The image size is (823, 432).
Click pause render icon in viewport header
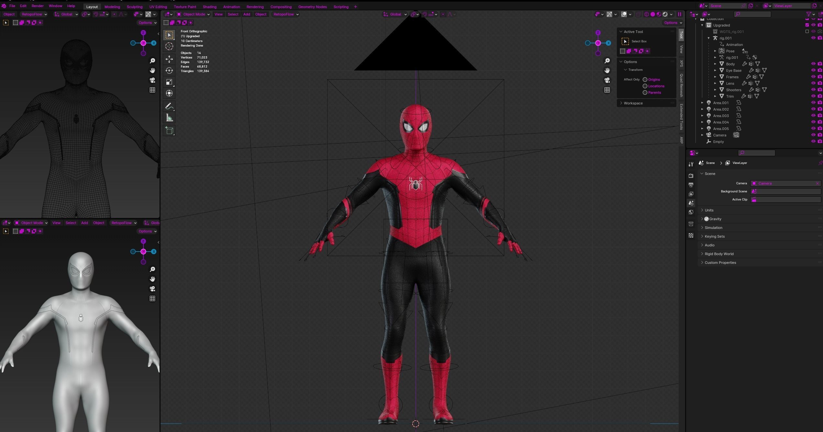click(680, 14)
